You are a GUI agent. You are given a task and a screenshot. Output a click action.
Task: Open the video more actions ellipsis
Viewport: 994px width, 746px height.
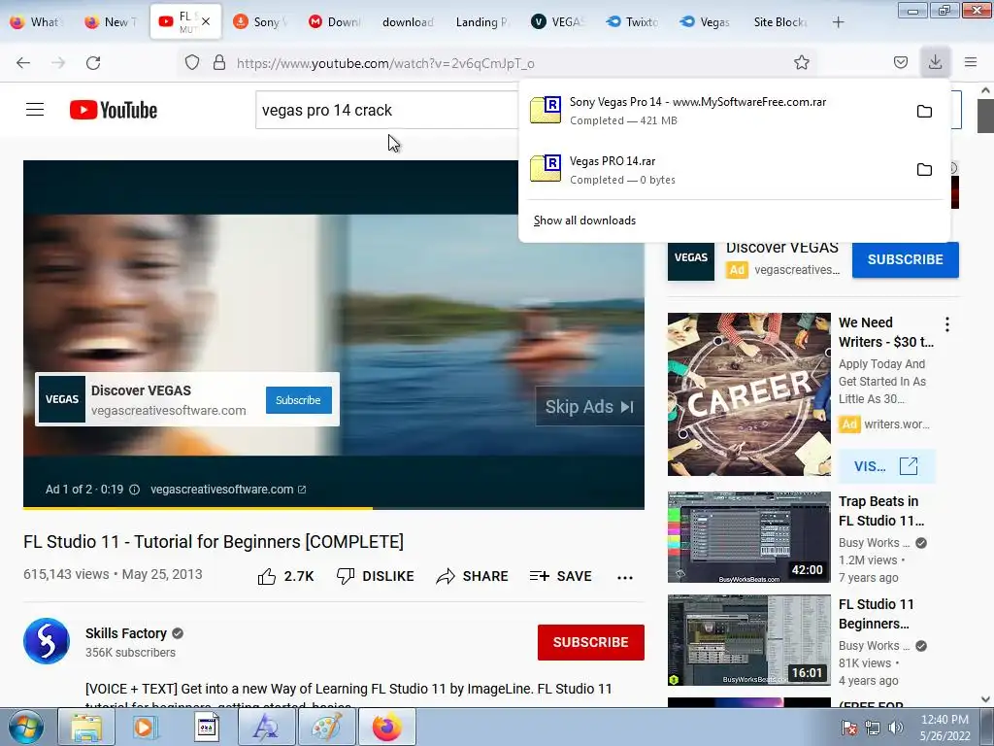625,577
